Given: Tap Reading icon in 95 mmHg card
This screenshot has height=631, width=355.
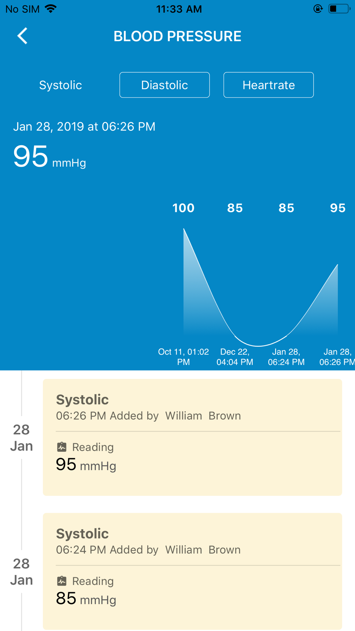Looking at the screenshot, I should (62, 447).
